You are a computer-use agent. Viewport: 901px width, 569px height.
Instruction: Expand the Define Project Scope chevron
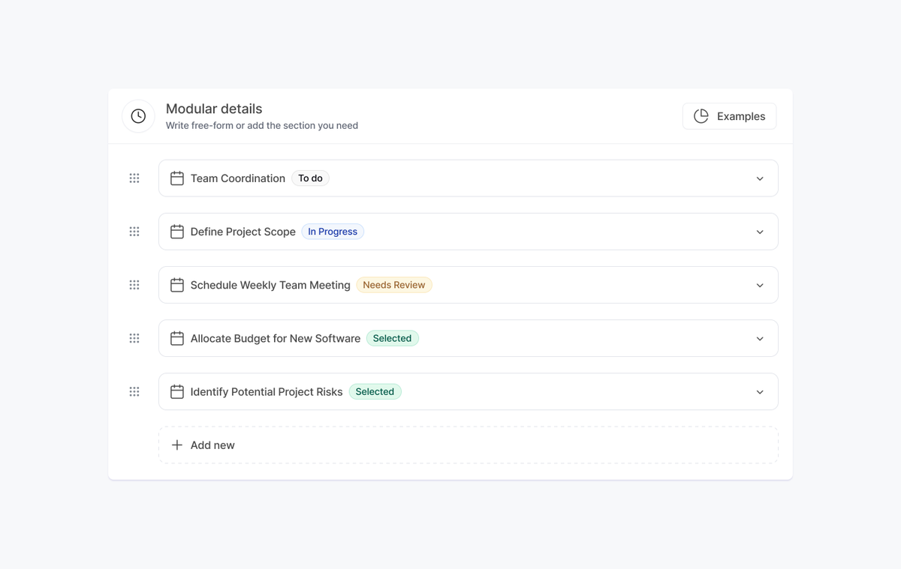[760, 232]
